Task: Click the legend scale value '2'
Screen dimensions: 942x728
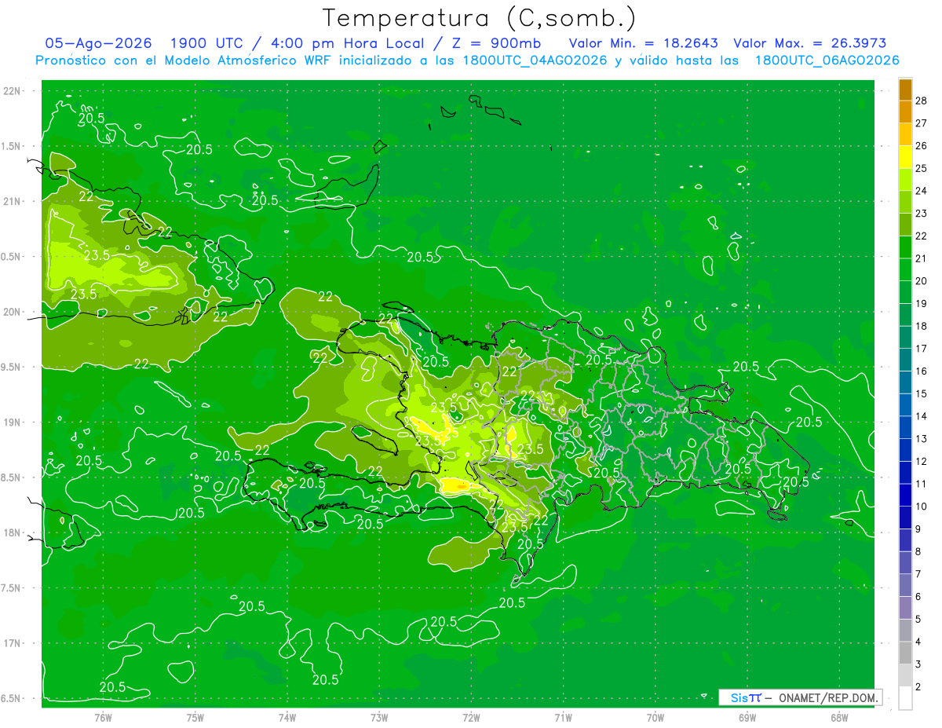Action: pos(918,687)
